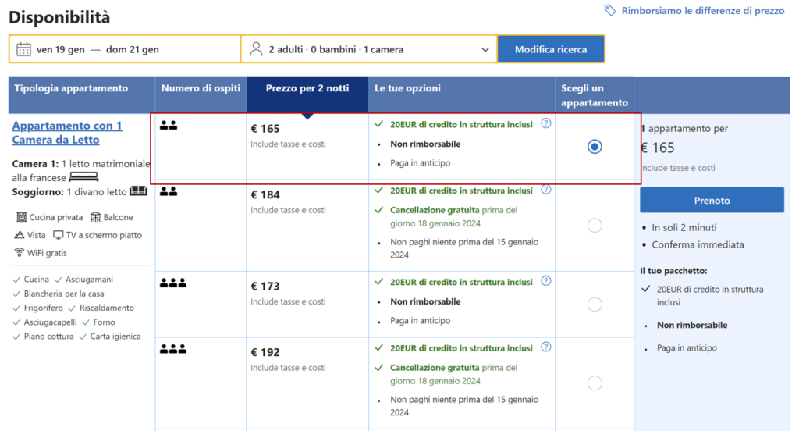The image size is (799, 431).
Task: Click the Numero di ospiti column header
Action: (201, 88)
